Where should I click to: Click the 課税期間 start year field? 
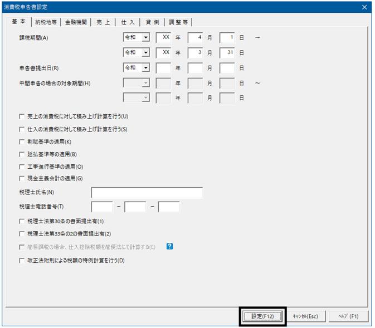pyautogui.click(x=163, y=37)
